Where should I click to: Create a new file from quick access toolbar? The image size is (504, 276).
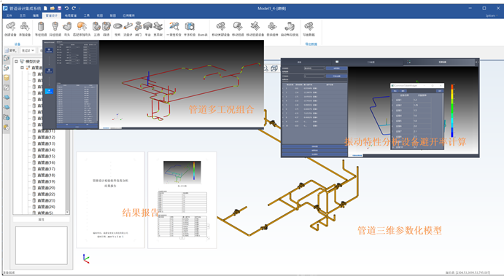45,8
